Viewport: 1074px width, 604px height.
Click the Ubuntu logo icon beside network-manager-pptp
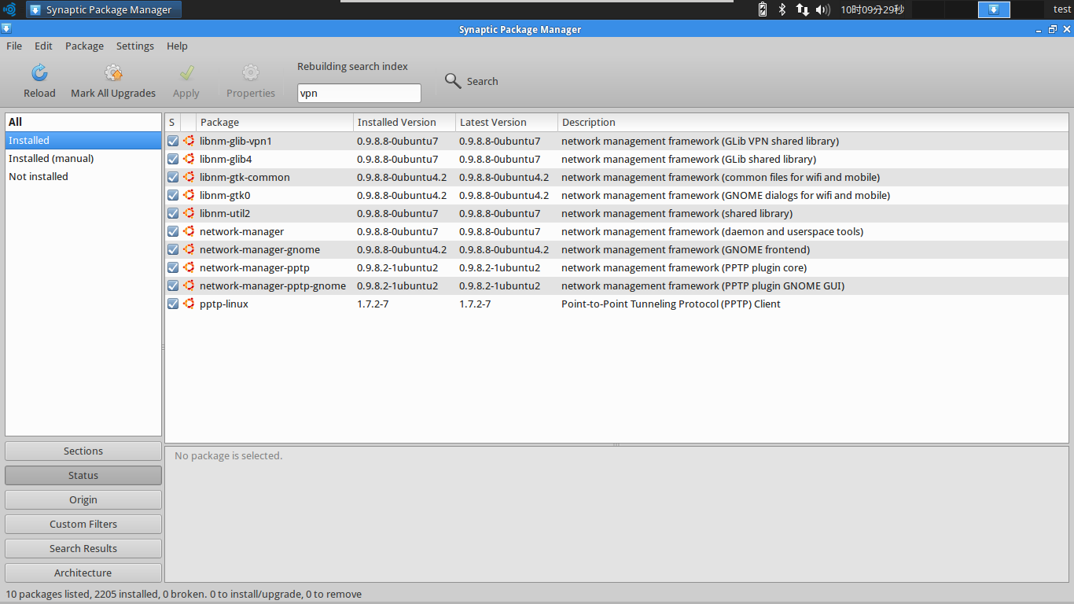pos(189,267)
